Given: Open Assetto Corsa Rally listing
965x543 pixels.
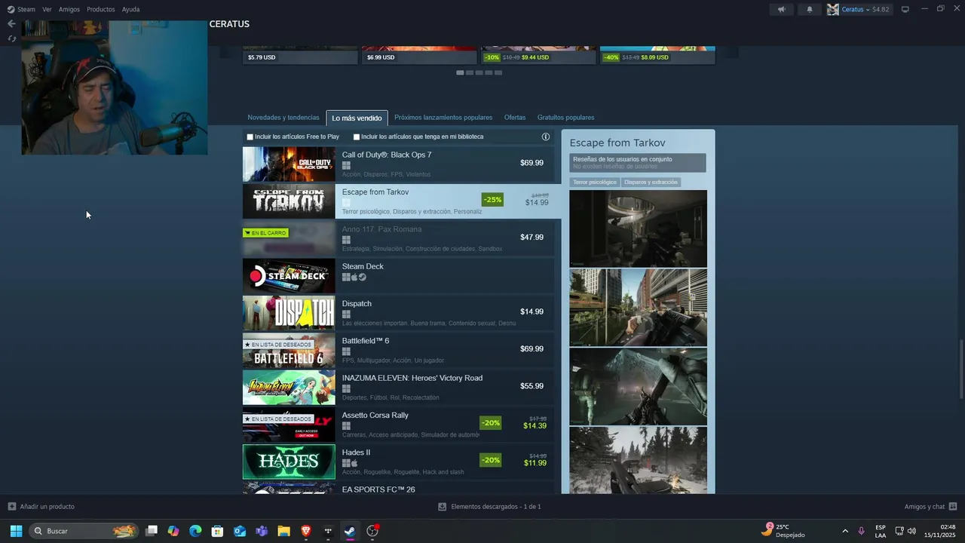Looking at the screenshot, I should (x=398, y=424).
